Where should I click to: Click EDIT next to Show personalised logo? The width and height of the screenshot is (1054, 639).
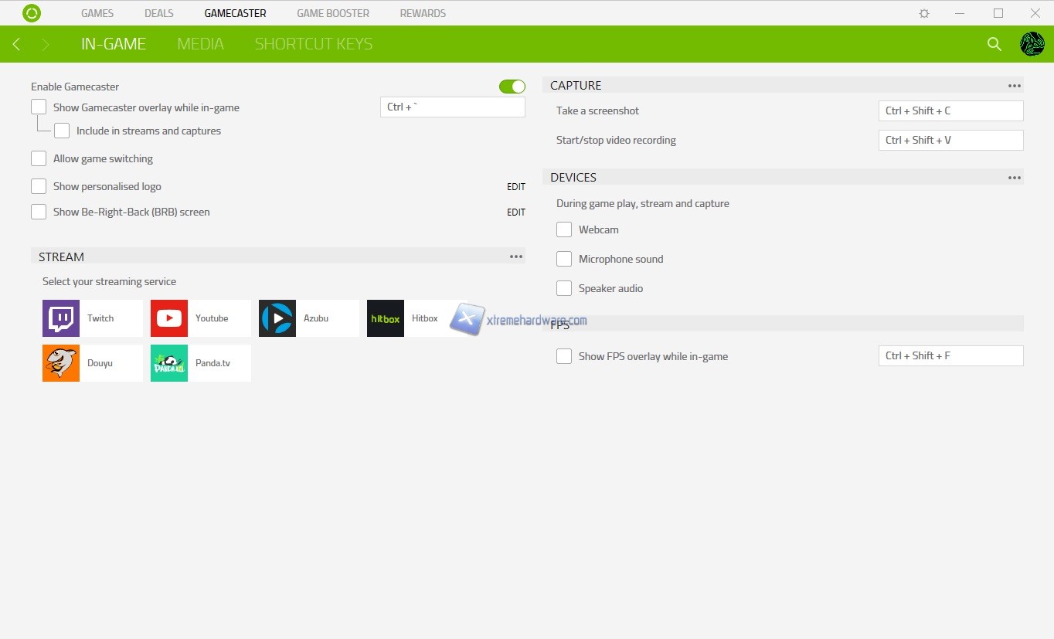click(515, 187)
